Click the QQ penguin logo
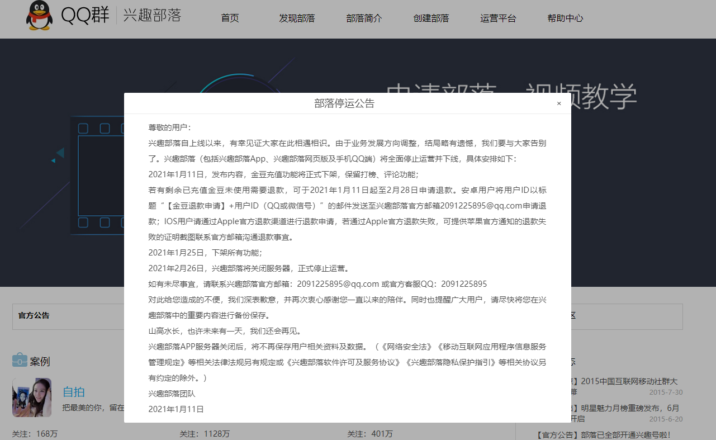Screen dimensions: 716x440 pos(39,15)
